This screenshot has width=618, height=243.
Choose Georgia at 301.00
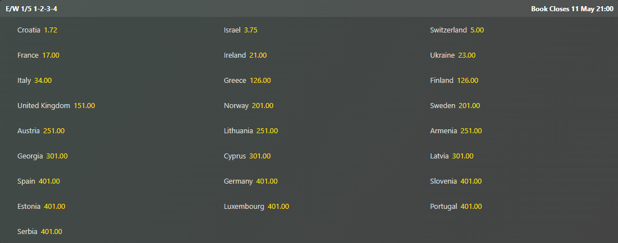click(x=43, y=156)
